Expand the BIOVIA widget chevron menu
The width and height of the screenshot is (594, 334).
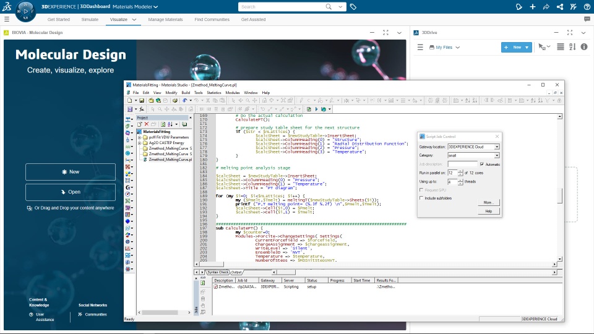coord(399,33)
